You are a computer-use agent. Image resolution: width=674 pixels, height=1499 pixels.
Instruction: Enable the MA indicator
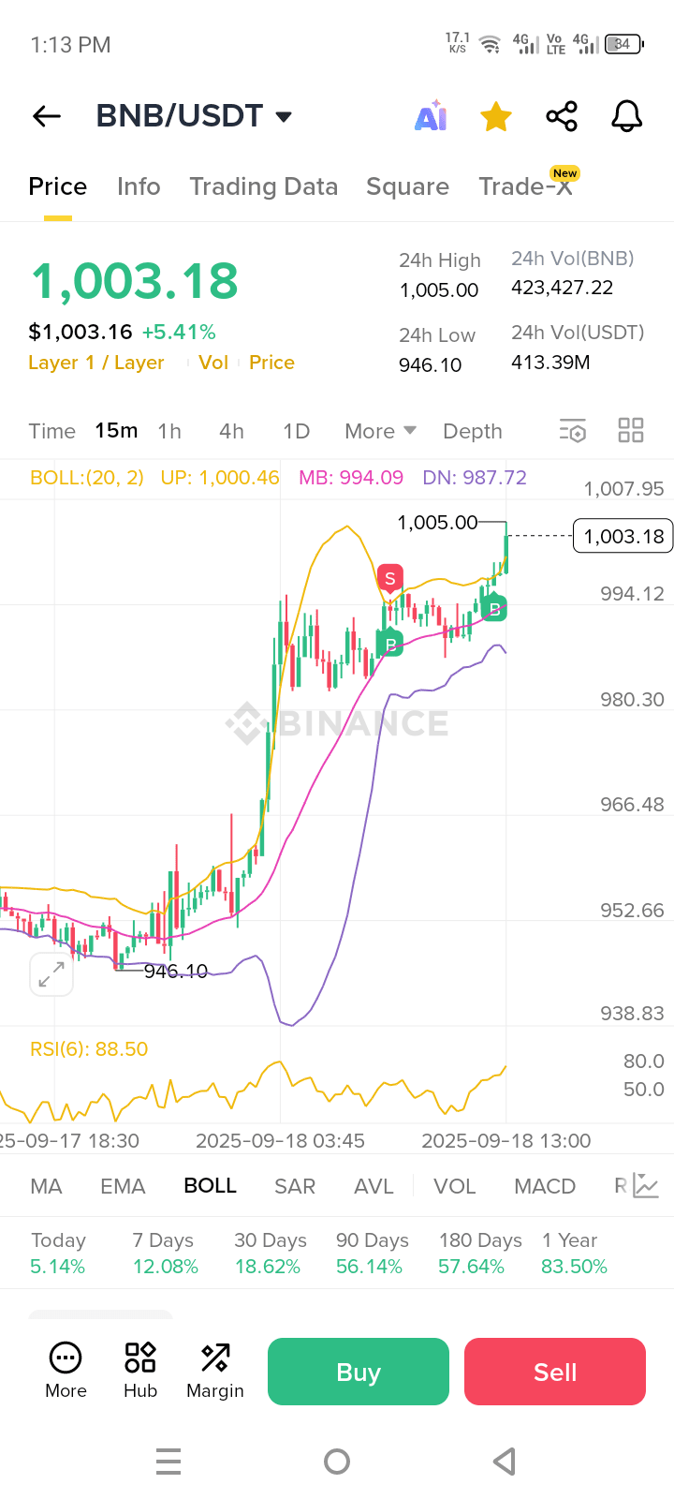[x=46, y=1186]
